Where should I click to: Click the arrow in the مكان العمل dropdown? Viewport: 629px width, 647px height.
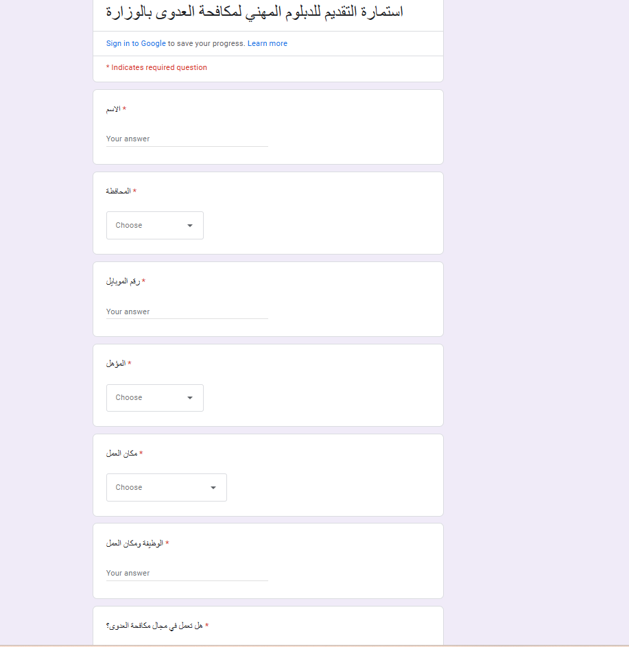[x=213, y=488]
